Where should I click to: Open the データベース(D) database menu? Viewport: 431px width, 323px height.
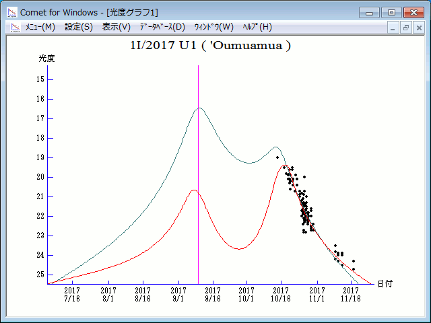162,27
